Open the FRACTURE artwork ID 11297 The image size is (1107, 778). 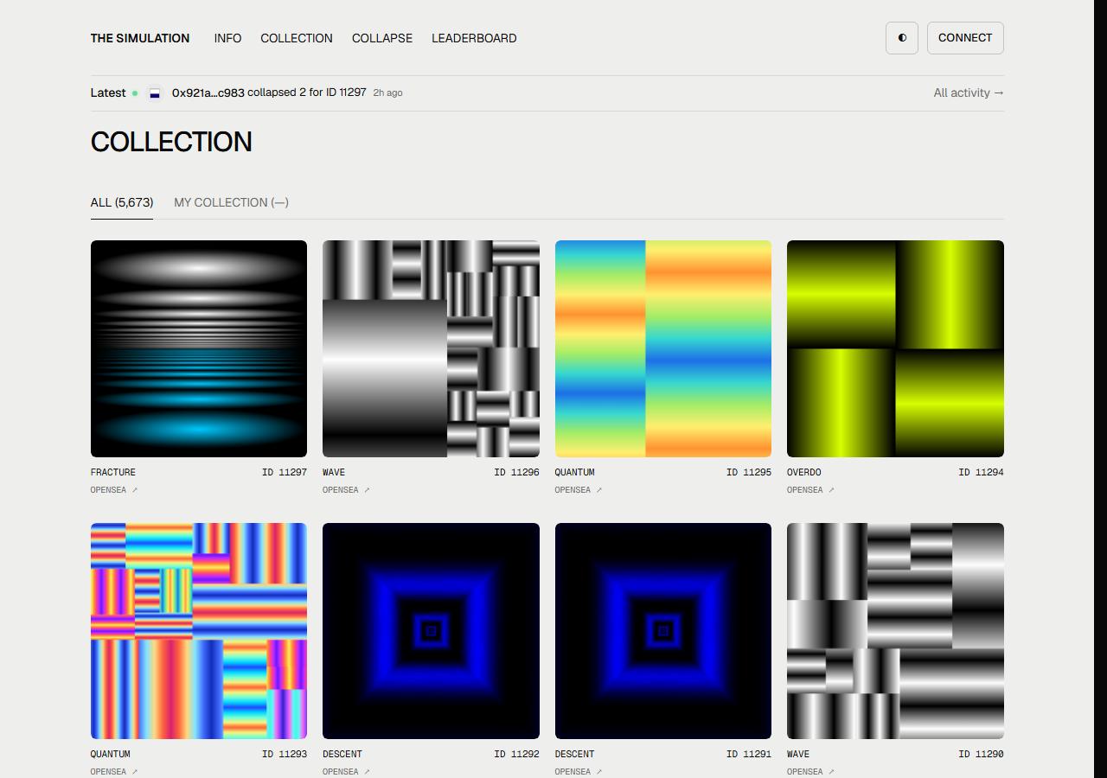(x=199, y=348)
